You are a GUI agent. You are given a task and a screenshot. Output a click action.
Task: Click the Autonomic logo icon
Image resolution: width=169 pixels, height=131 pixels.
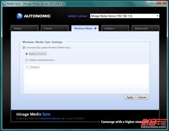coord(19,16)
